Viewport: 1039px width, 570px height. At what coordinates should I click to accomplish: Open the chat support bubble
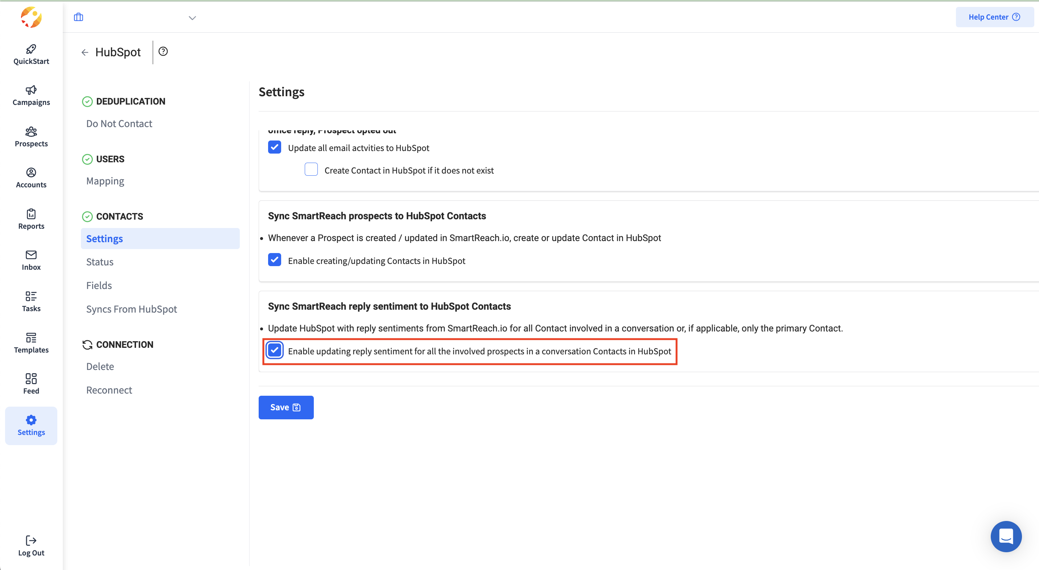[1006, 536]
